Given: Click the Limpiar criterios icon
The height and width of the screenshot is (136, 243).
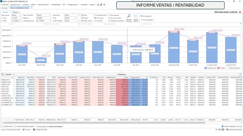Looking at the screenshot, I should [135, 16].
